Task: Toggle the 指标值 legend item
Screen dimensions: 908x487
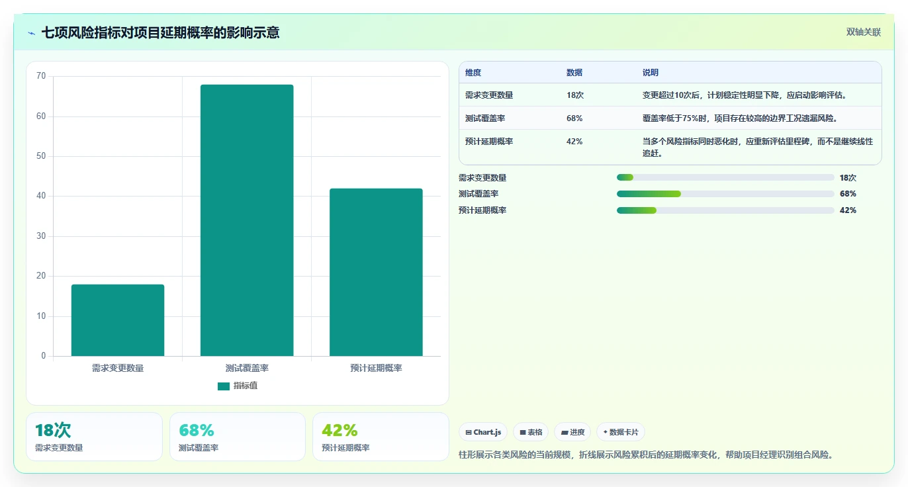Action: [238, 386]
